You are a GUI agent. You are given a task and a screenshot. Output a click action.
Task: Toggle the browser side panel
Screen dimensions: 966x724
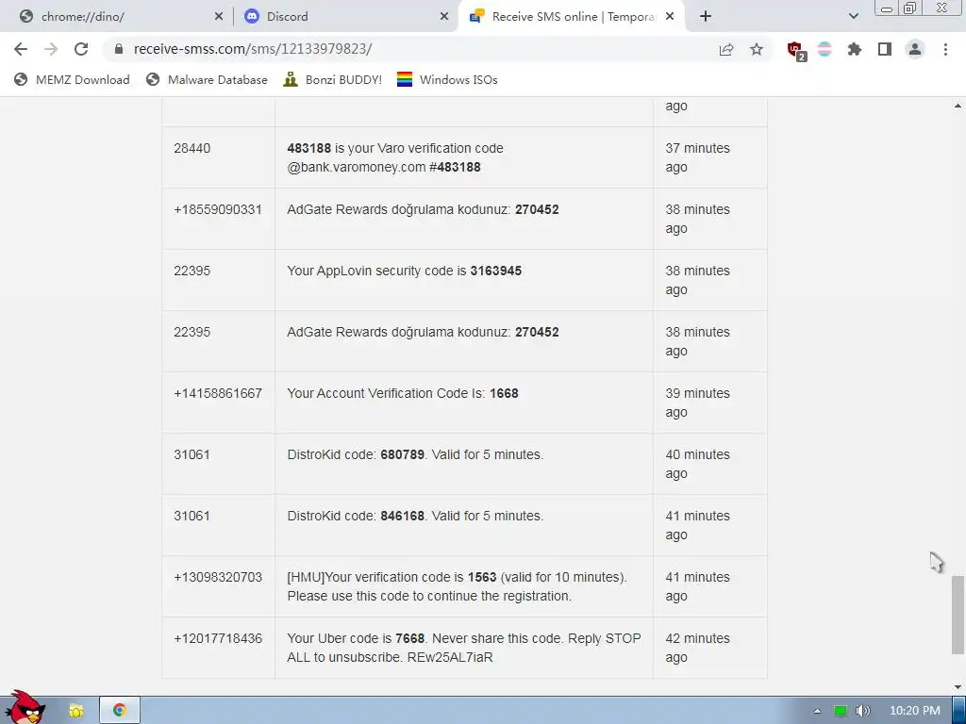[x=885, y=49]
